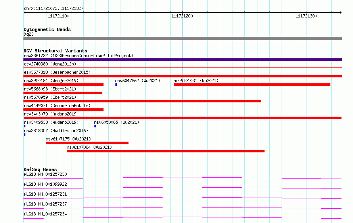Click the nsv6047862 (Wu2021) label text
This screenshot has width=353, height=223.
[138, 81]
